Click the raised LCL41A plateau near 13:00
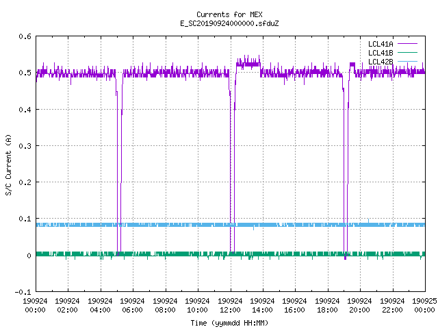438x329 pixels. click(x=248, y=64)
